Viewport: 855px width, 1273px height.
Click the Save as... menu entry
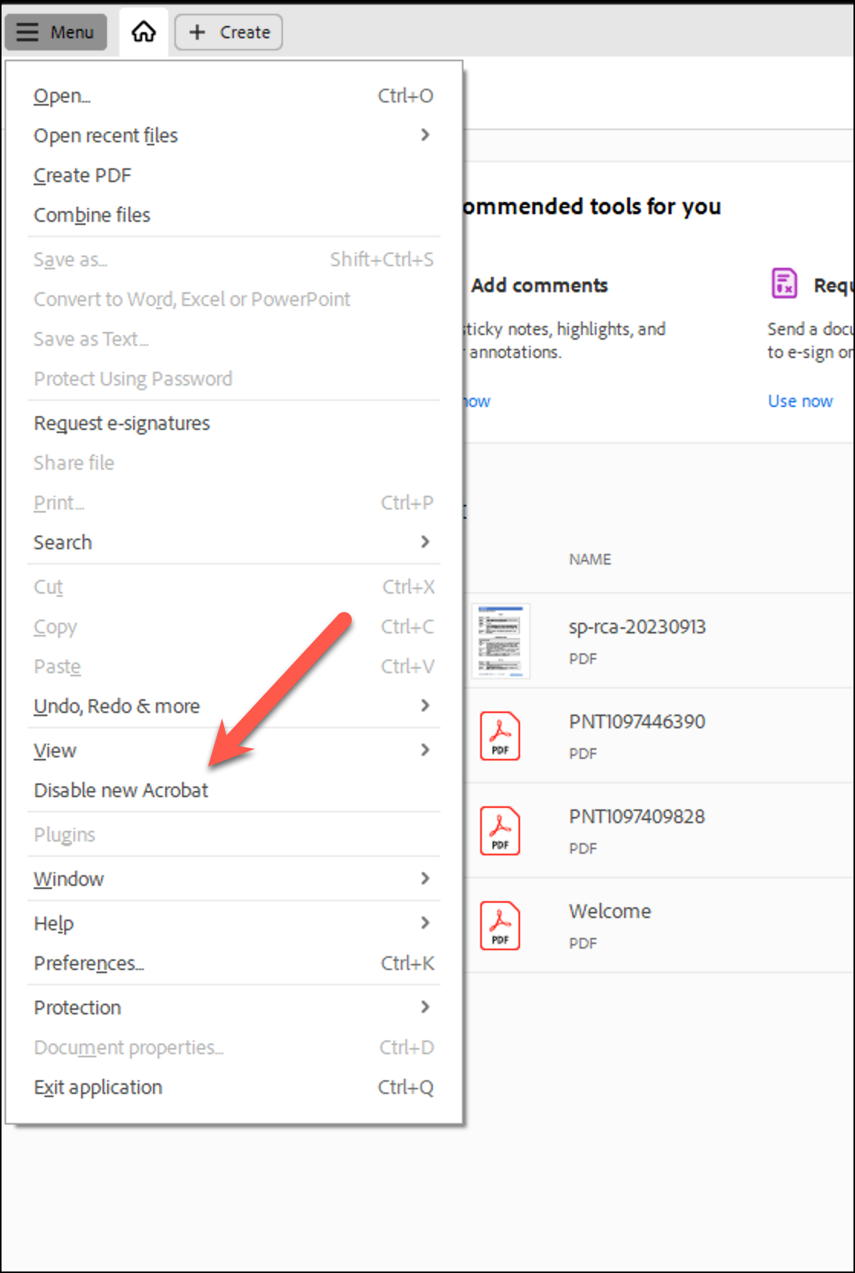[233, 259]
